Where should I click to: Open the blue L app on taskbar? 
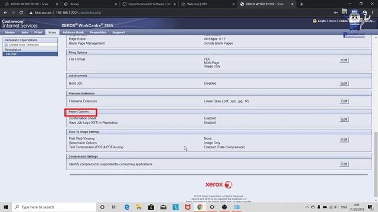[175, 207]
